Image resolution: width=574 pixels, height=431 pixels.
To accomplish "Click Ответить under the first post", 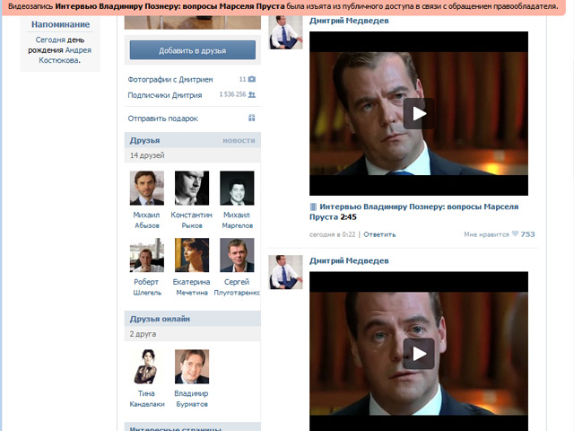I will [379, 234].
